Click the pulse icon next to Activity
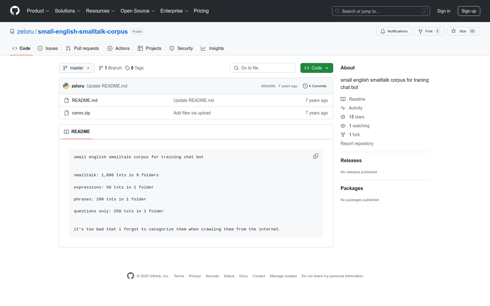The height and width of the screenshot is (306, 490). (343, 108)
